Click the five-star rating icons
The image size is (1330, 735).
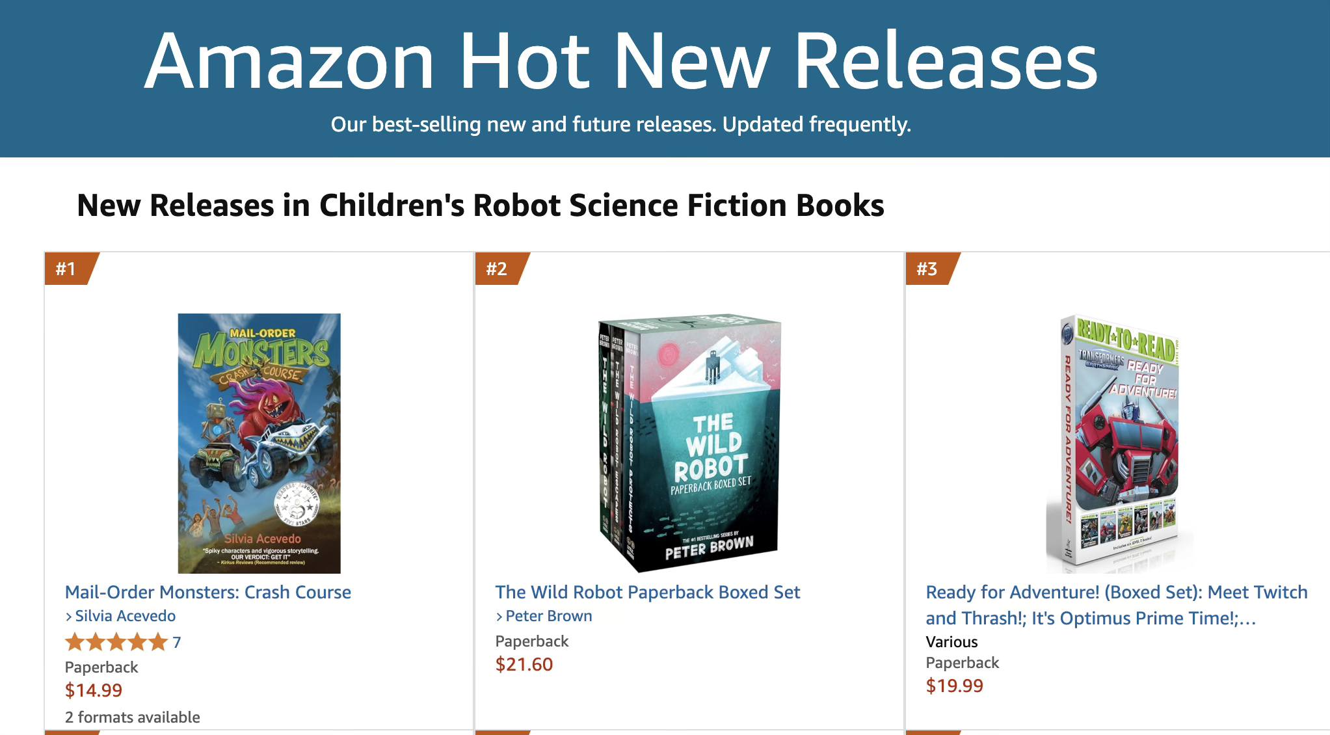116,643
